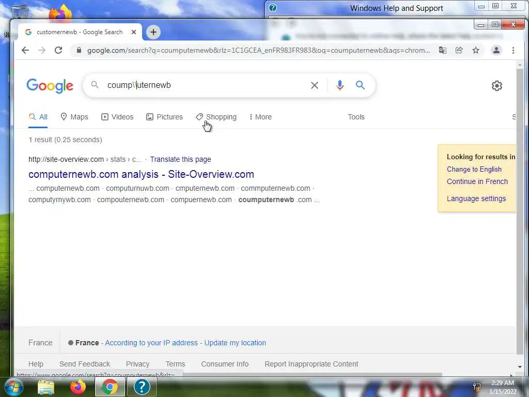Click the page's vertical scrollbar thumb
This screenshot has width=529, height=397.
(x=520, y=211)
